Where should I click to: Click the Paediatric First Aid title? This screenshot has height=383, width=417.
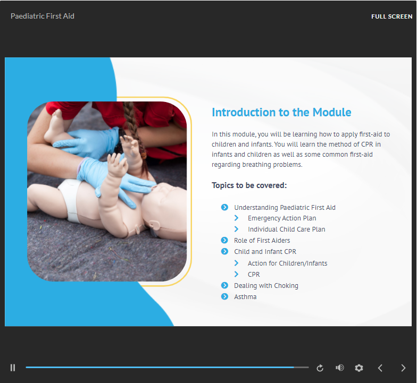tap(43, 16)
